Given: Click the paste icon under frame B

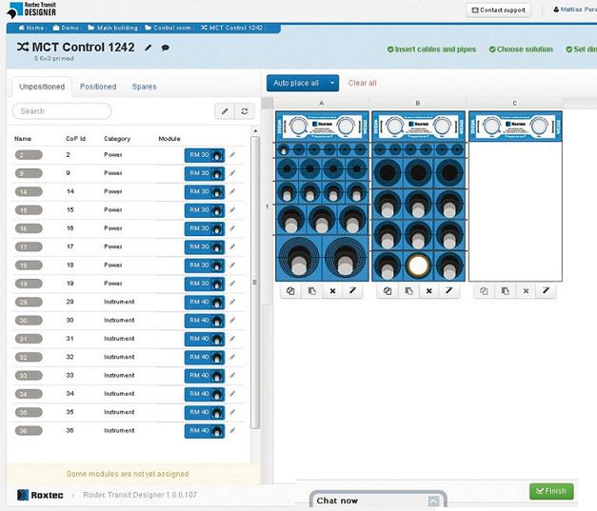Looking at the screenshot, I should click(x=408, y=290).
